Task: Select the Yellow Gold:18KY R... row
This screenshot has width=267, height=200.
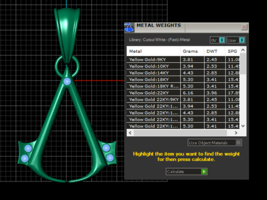Action: pyautogui.click(x=183, y=86)
